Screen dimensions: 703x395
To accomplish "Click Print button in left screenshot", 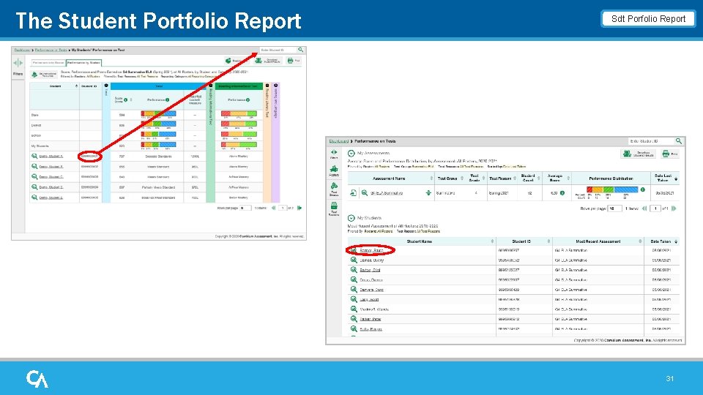I will pos(293,61).
